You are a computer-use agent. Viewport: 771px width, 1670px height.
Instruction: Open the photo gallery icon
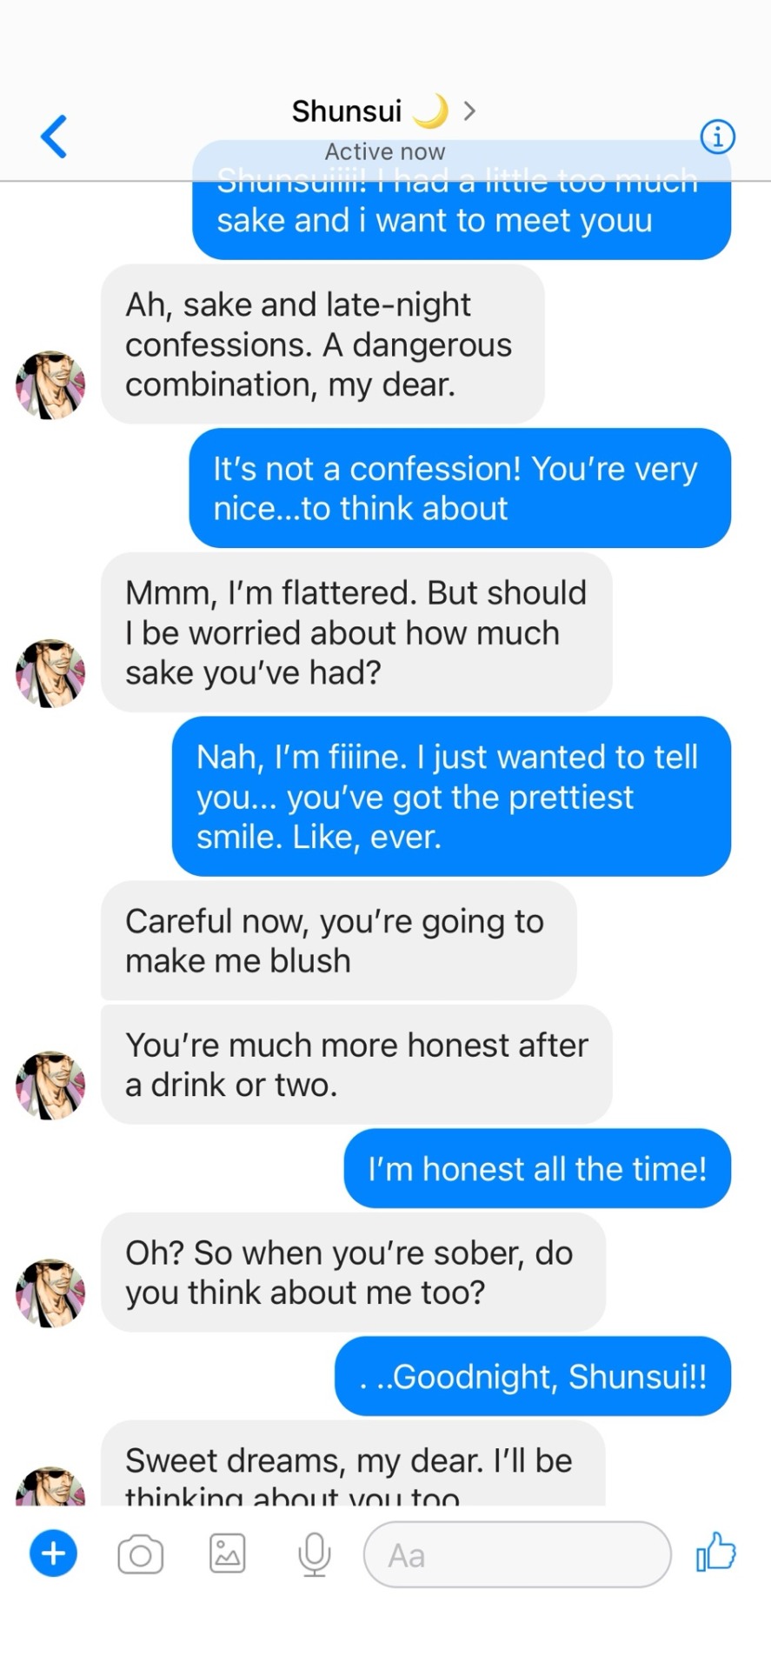pyautogui.click(x=228, y=1553)
